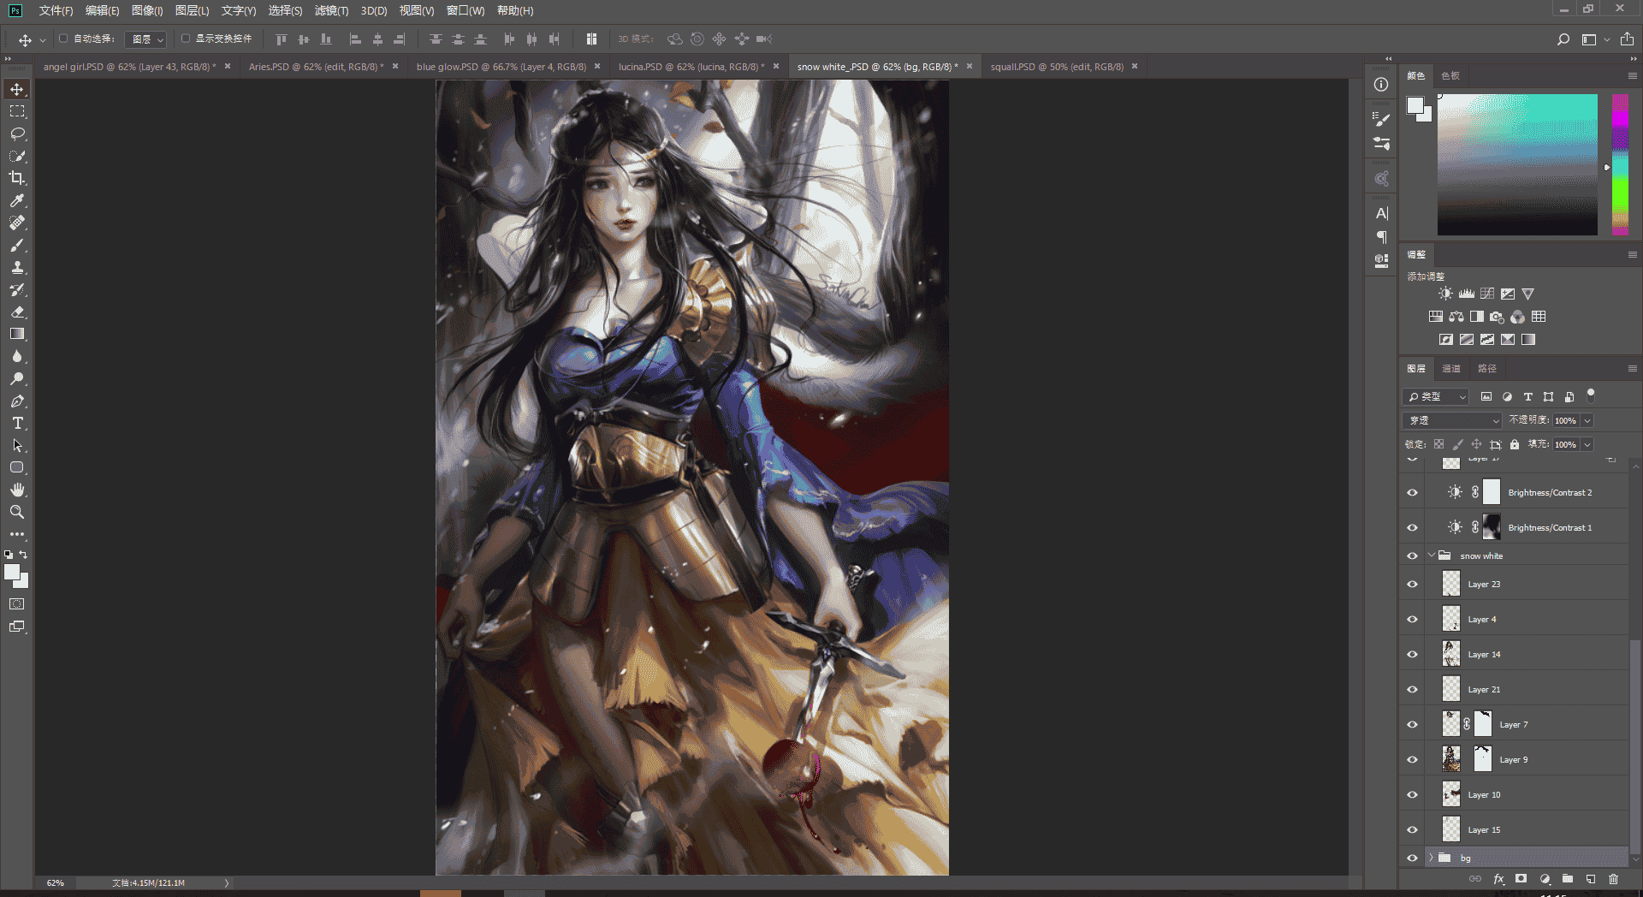Select the Brush tool

tap(17, 245)
